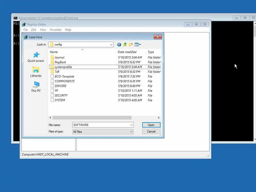
Task: Click the COMPONENTS file icon
Action: tap(52, 81)
